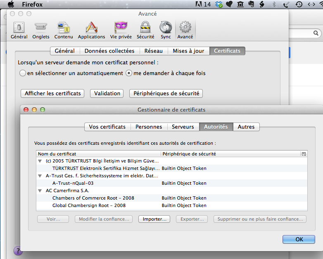Open the Dropbox menu bar icon
The image size is (323, 259).
click(219, 4)
